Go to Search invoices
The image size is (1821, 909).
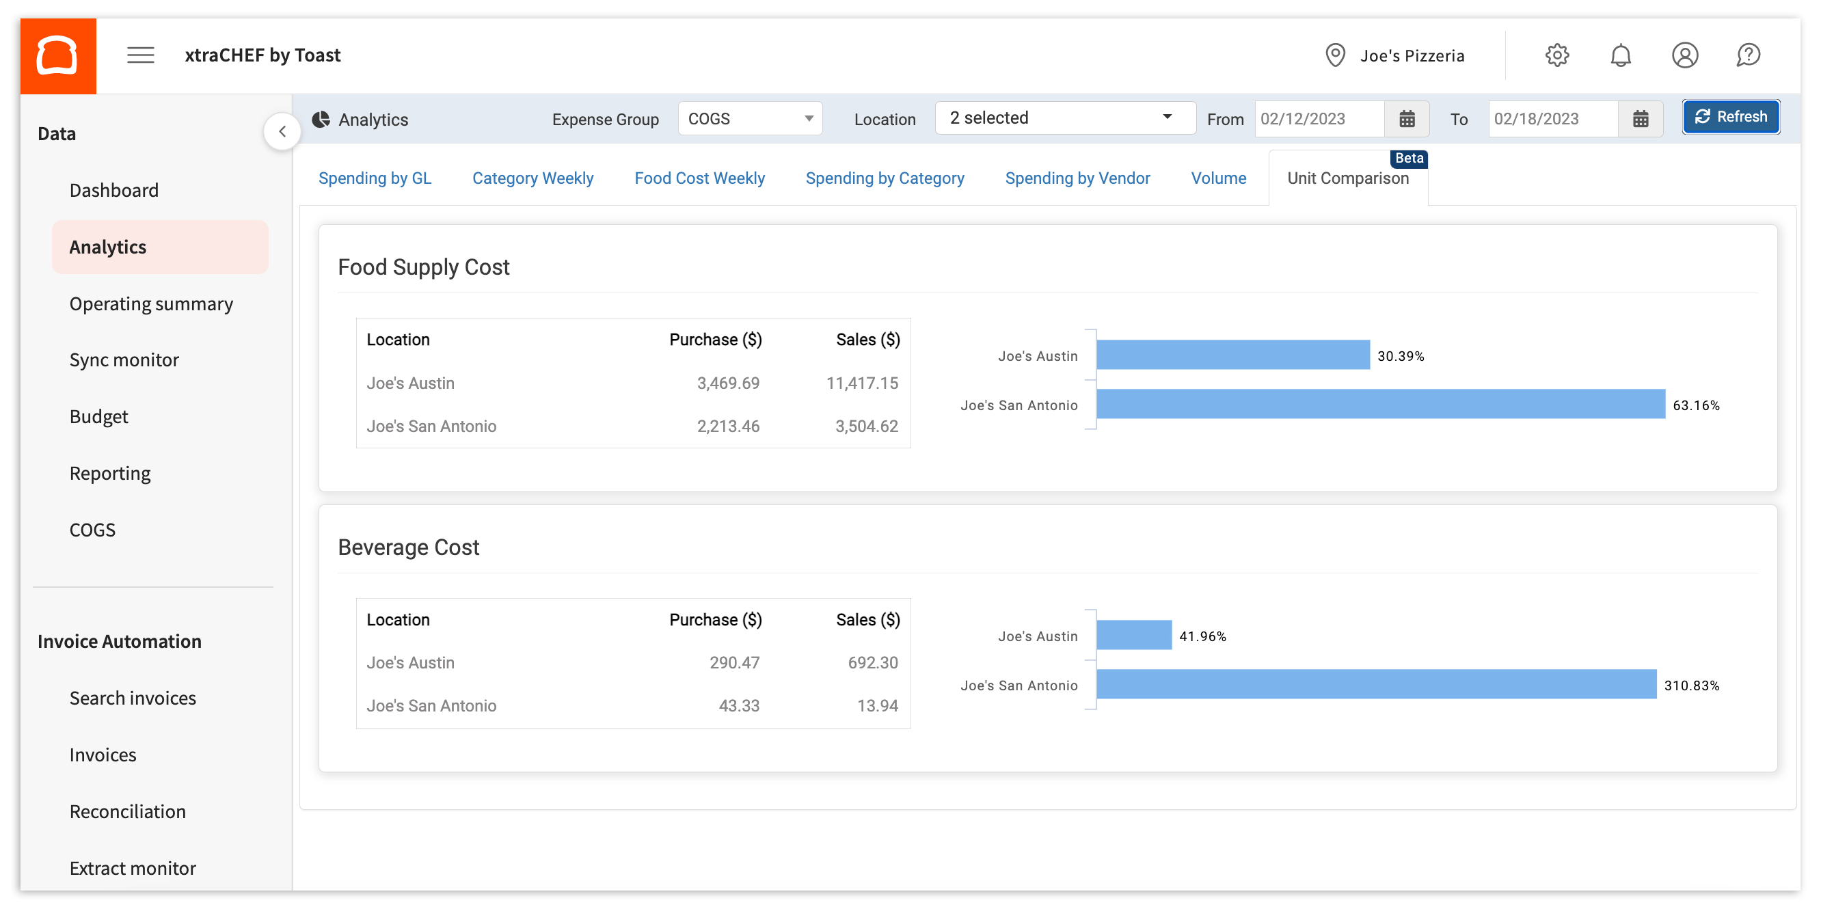(132, 698)
